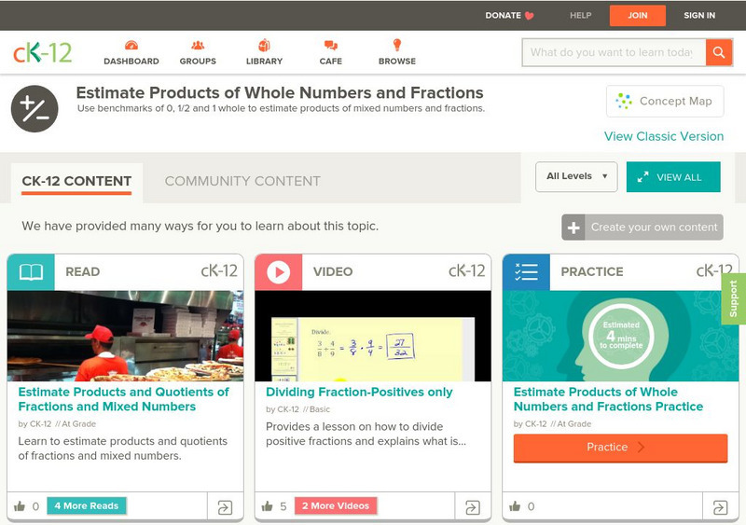Click the share arrow on Read card

click(x=225, y=507)
